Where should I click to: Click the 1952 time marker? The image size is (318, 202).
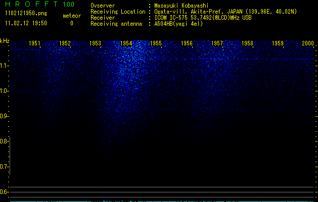tap(65, 43)
